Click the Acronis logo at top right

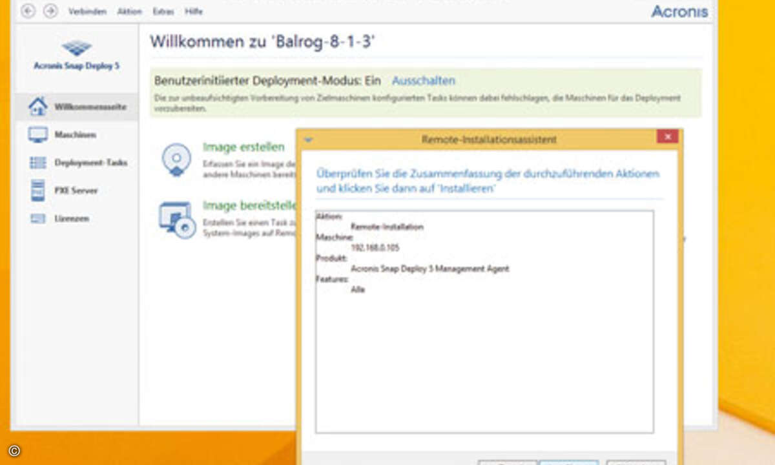click(679, 11)
